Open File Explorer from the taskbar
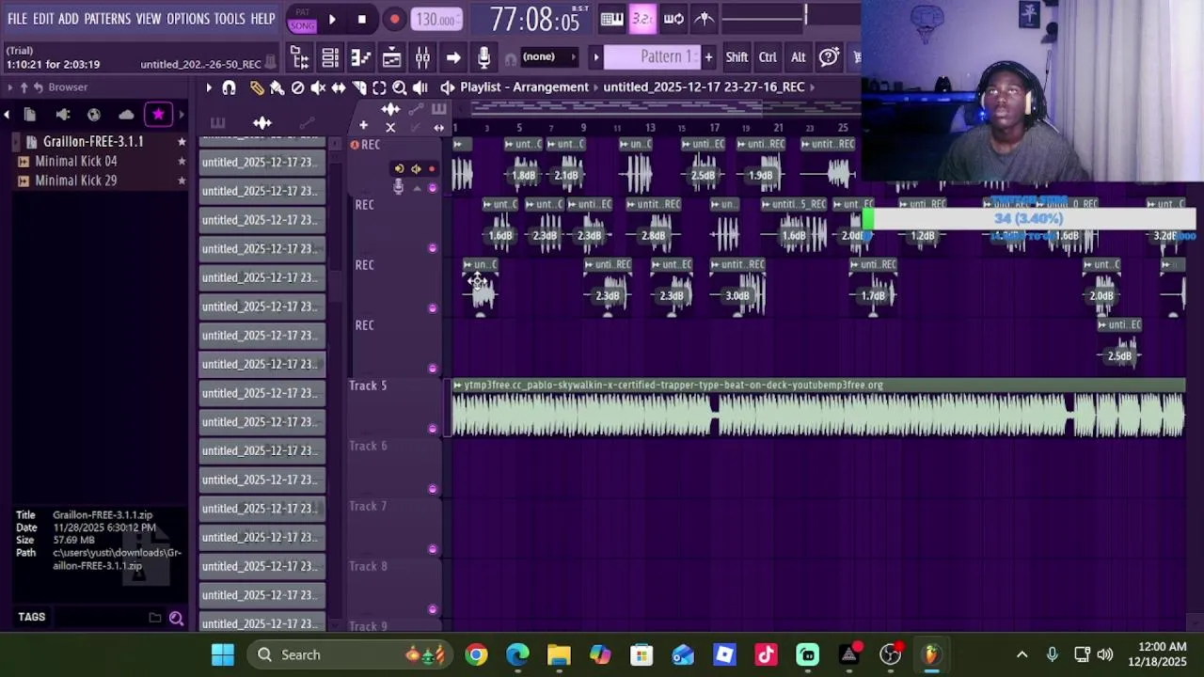The image size is (1204, 677). (559, 654)
